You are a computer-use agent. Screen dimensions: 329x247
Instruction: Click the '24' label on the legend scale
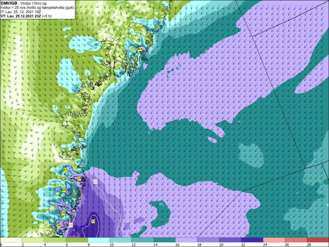pyautogui.click(x=265, y=245)
